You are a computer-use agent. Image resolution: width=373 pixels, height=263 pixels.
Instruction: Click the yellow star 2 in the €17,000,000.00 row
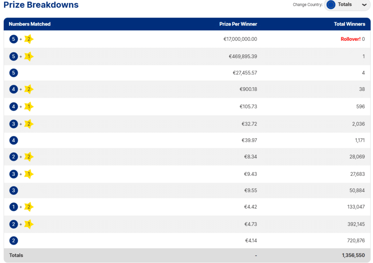pos(29,39)
